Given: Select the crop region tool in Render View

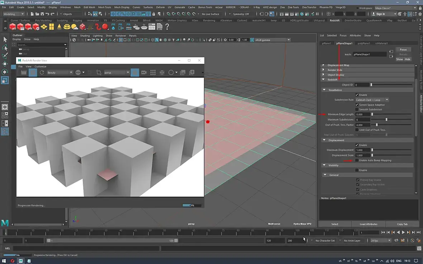Looking at the screenshot, I should click(x=99, y=72).
